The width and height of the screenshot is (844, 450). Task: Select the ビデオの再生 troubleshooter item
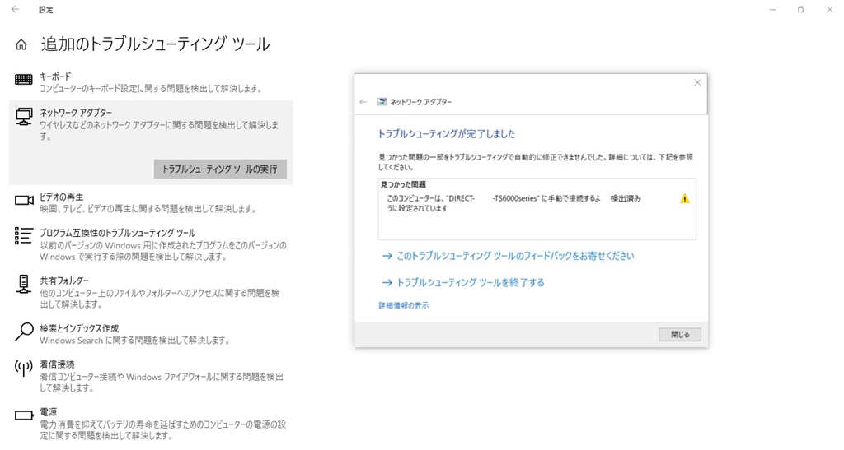151,202
